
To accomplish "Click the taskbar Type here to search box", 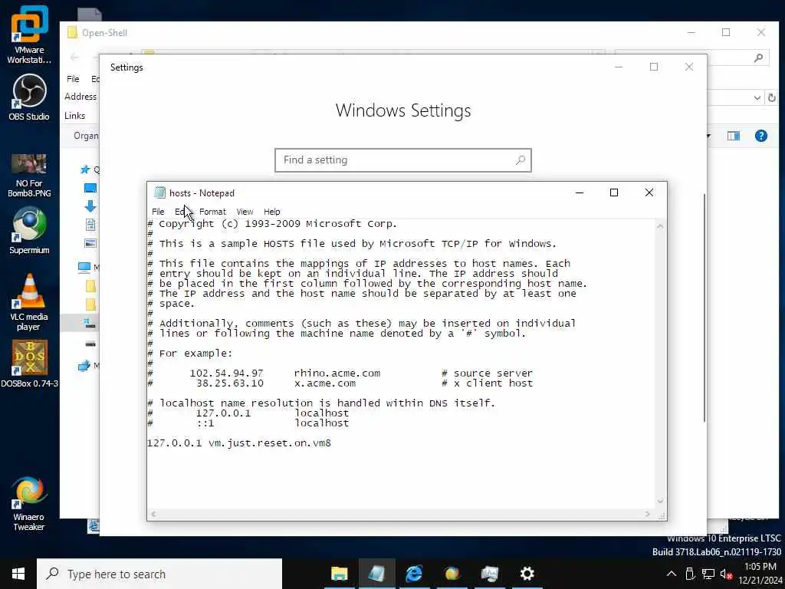I will 159,574.
